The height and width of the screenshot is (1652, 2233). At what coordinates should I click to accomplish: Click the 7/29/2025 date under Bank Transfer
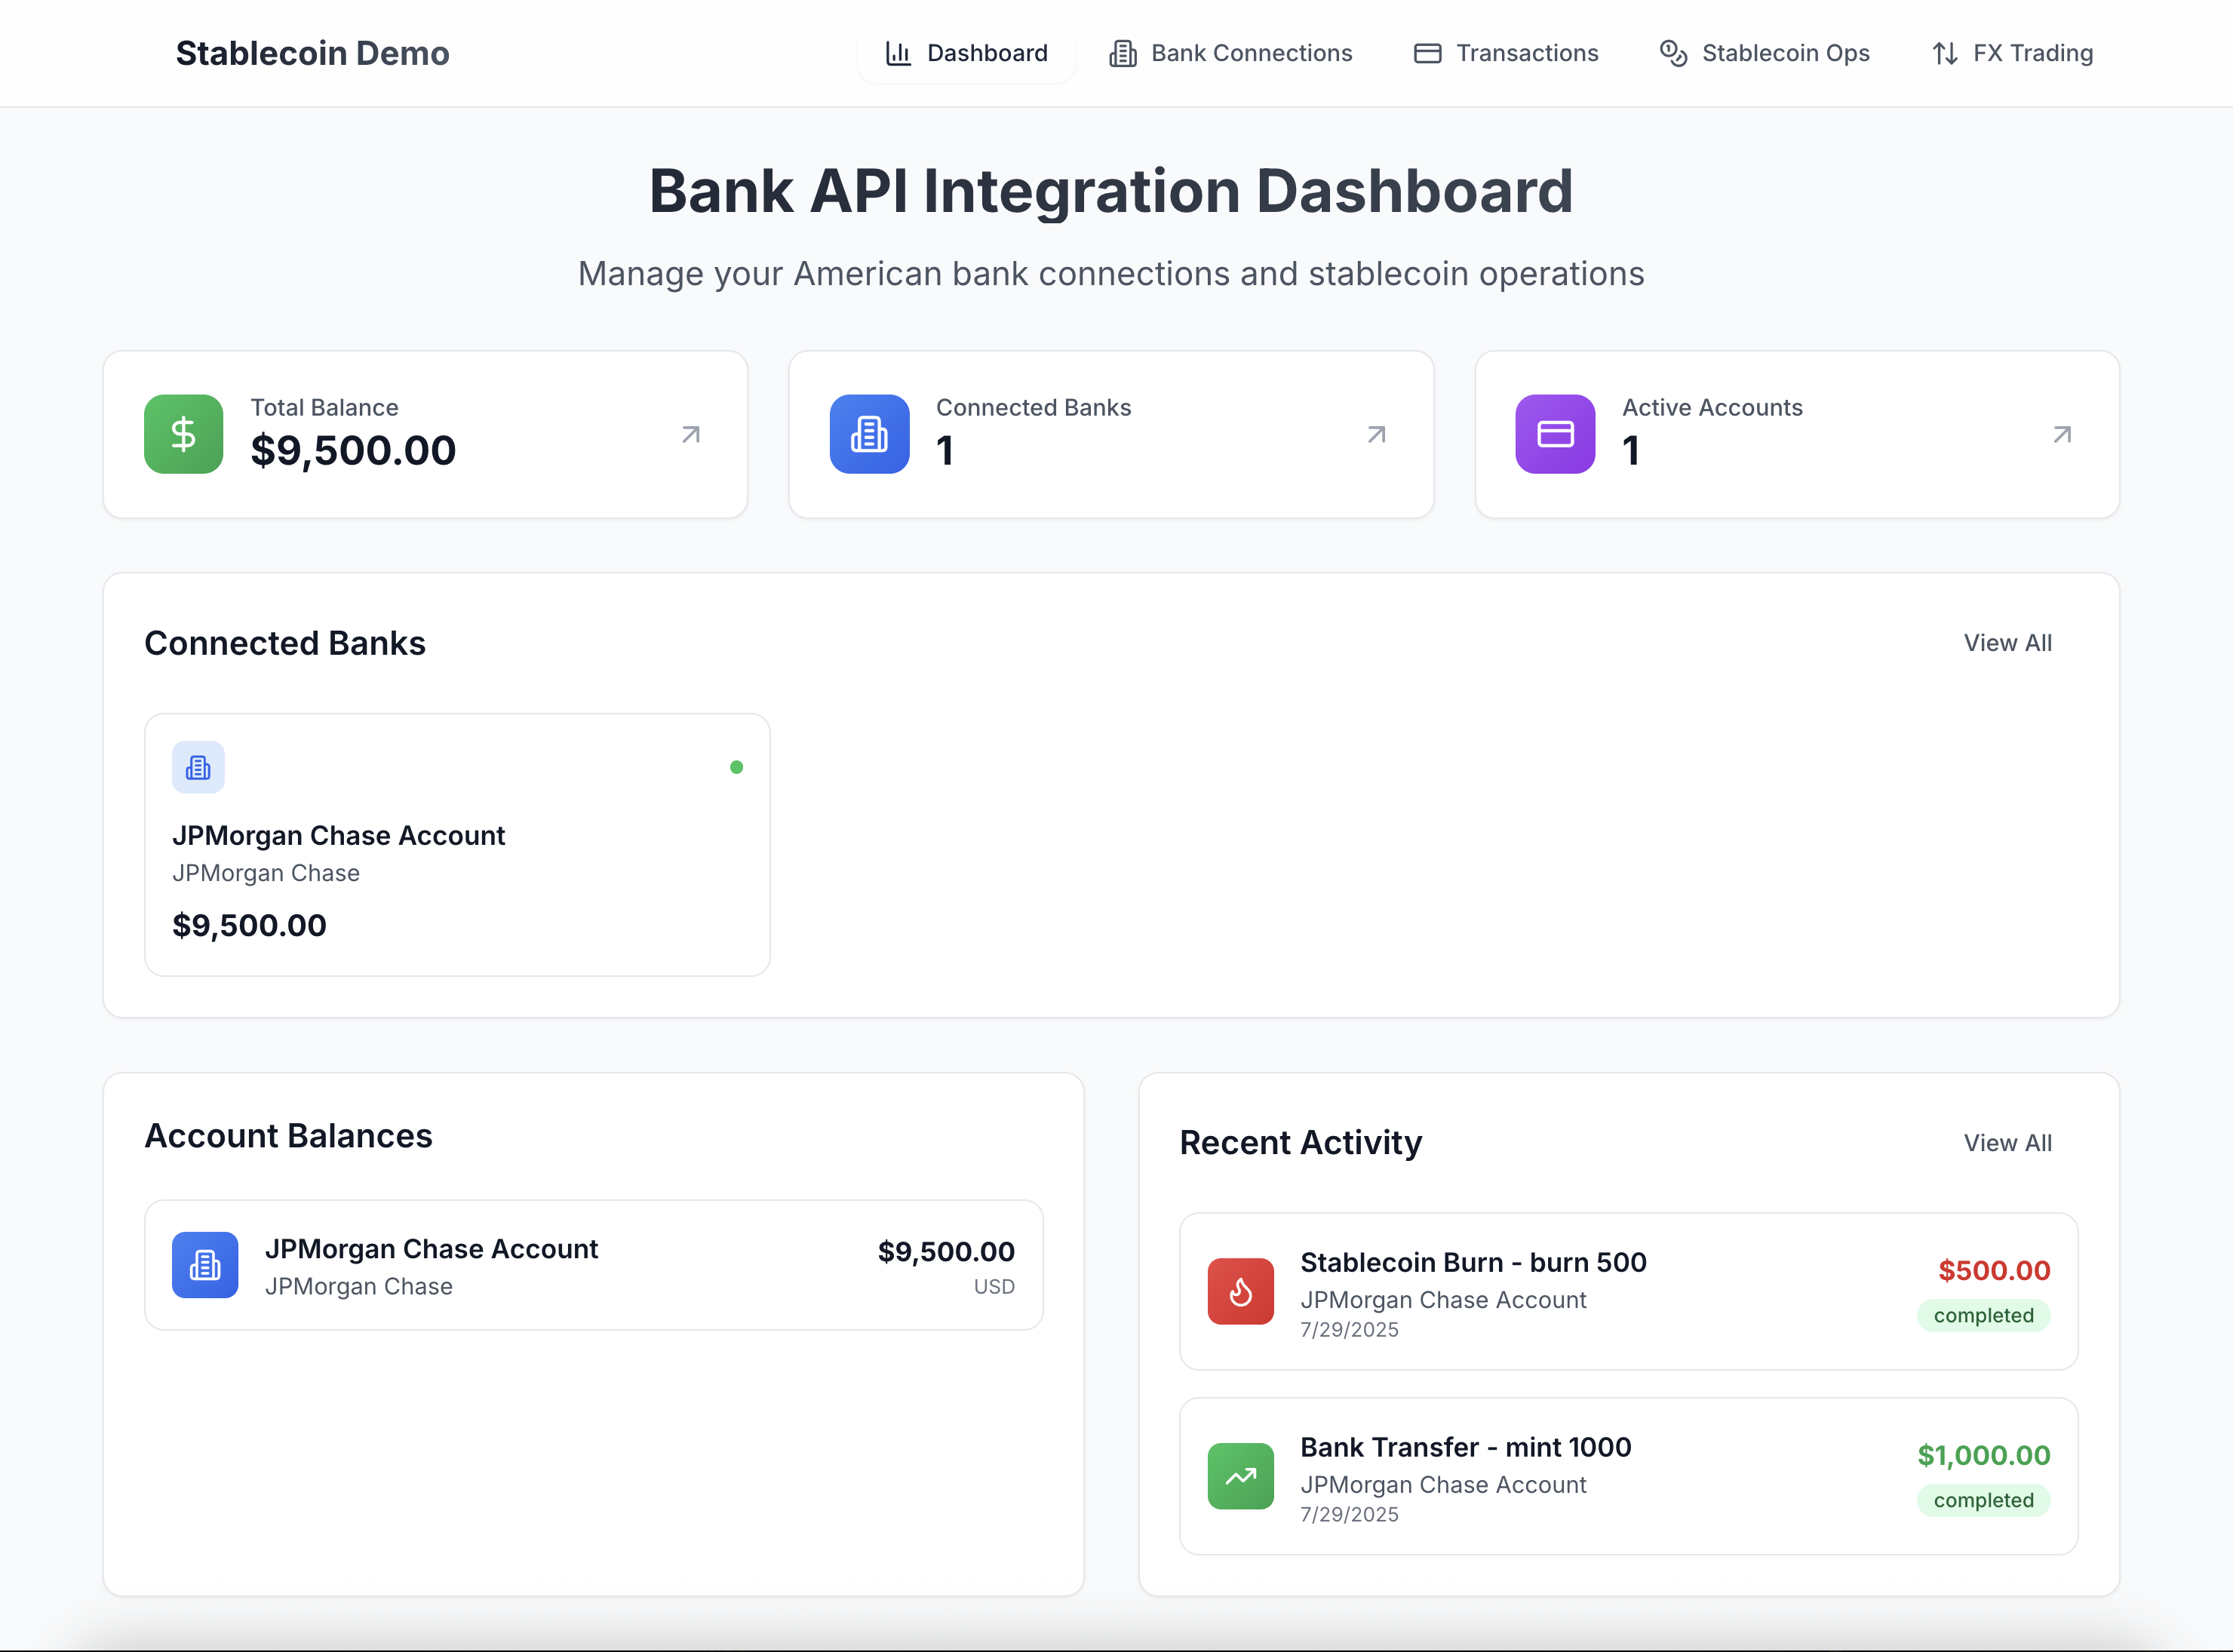(1349, 1515)
